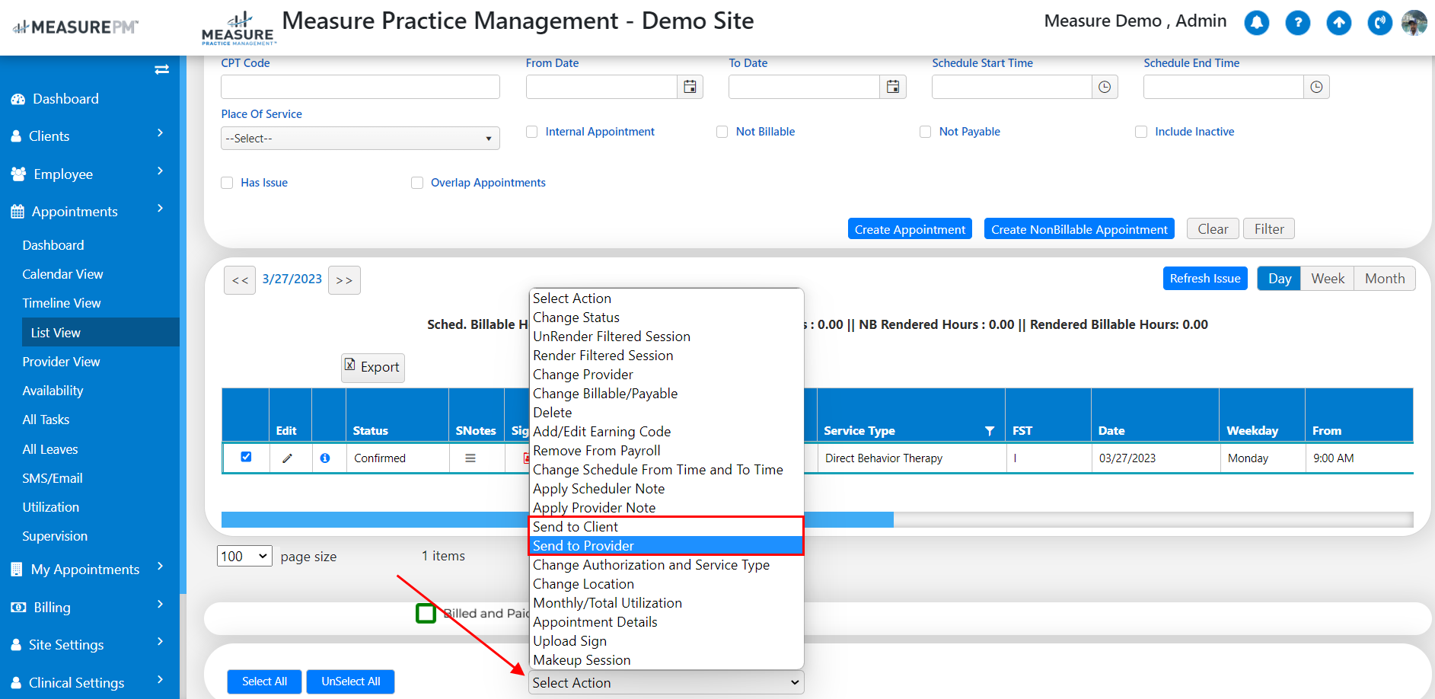Toggle the Not Billable checkbox

click(722, 132)
